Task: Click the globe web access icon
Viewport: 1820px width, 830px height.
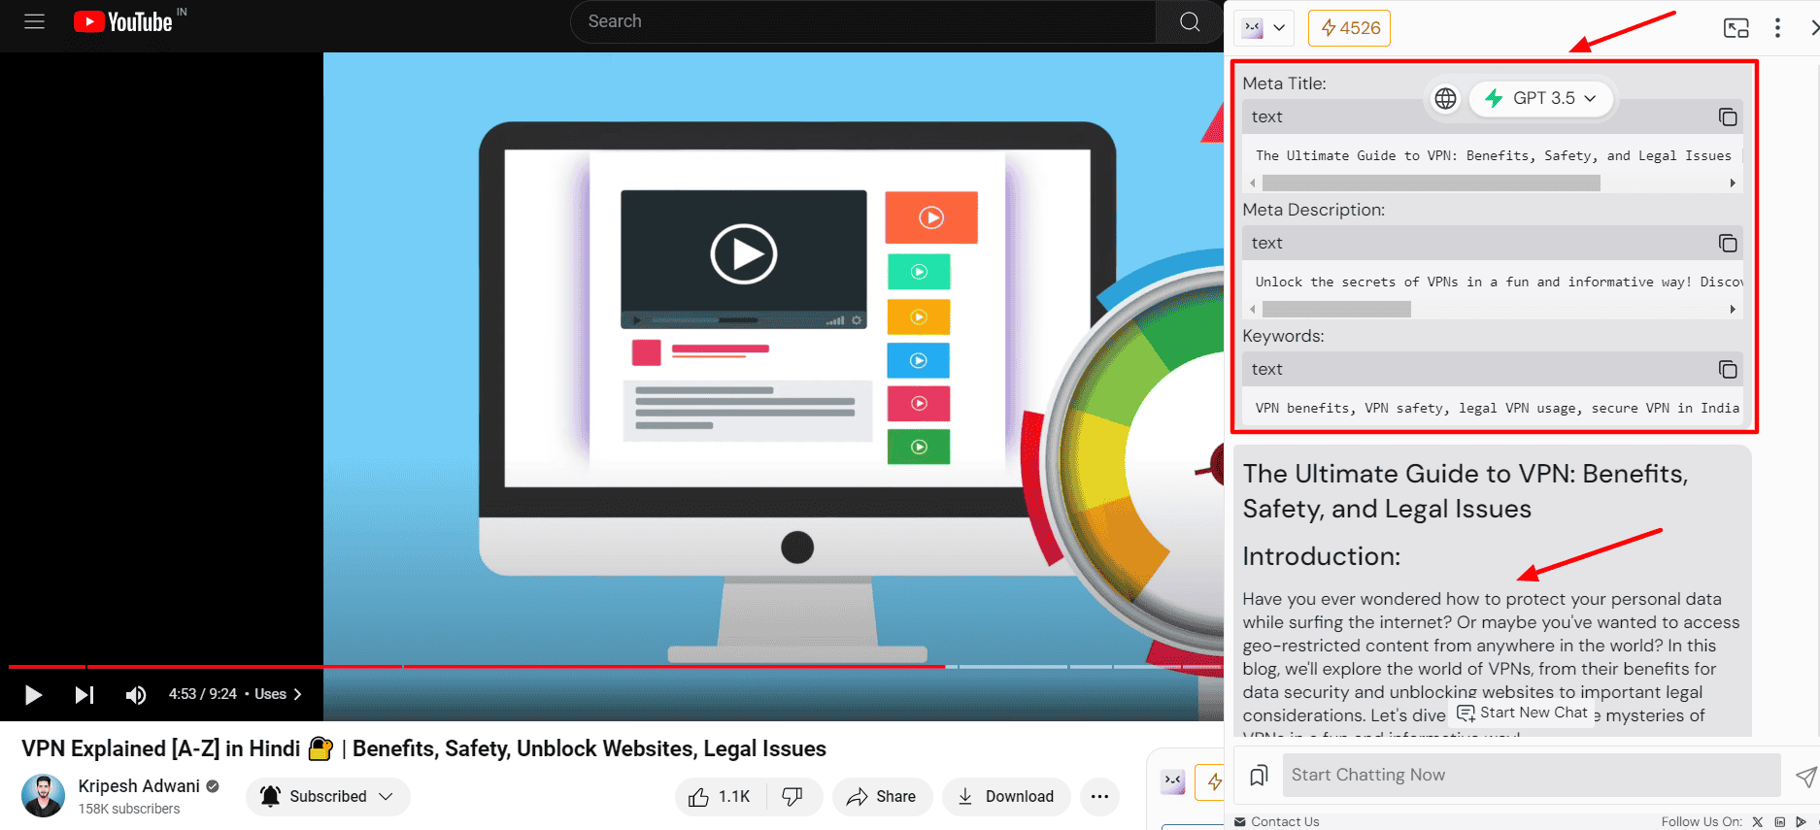Action: click(x=1445, y=98)
